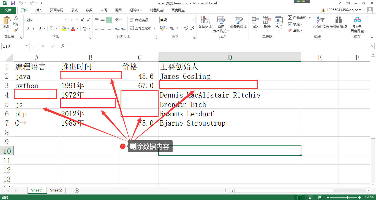Toggle the bottom vertical align button

(109, 20)
